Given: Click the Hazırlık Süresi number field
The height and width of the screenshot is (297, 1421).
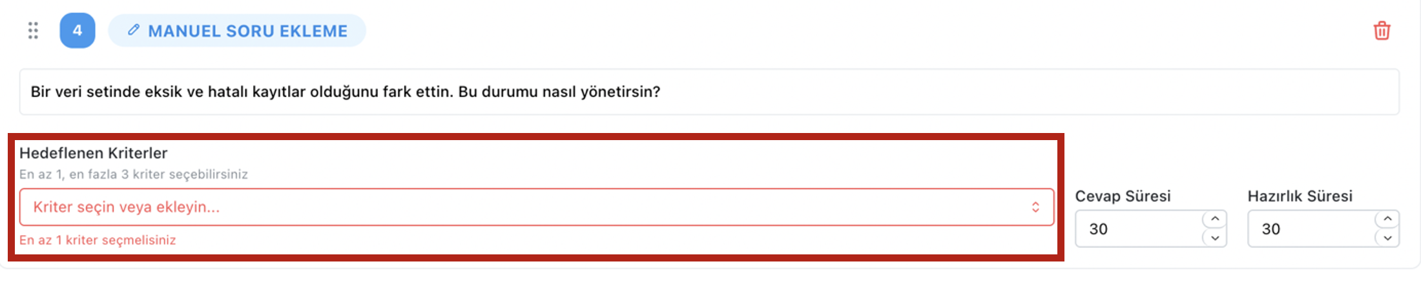Looking at the screenshot, I should point(1309,229).
